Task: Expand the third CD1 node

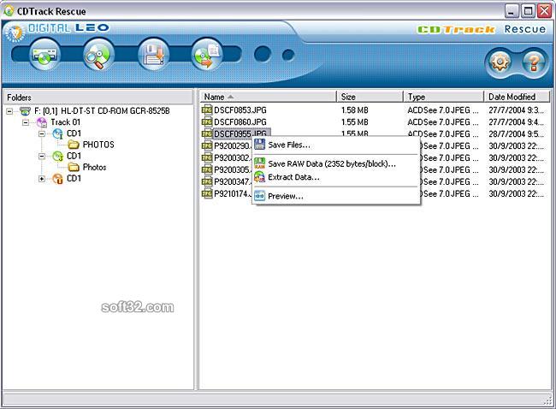Action: point(42,179)
